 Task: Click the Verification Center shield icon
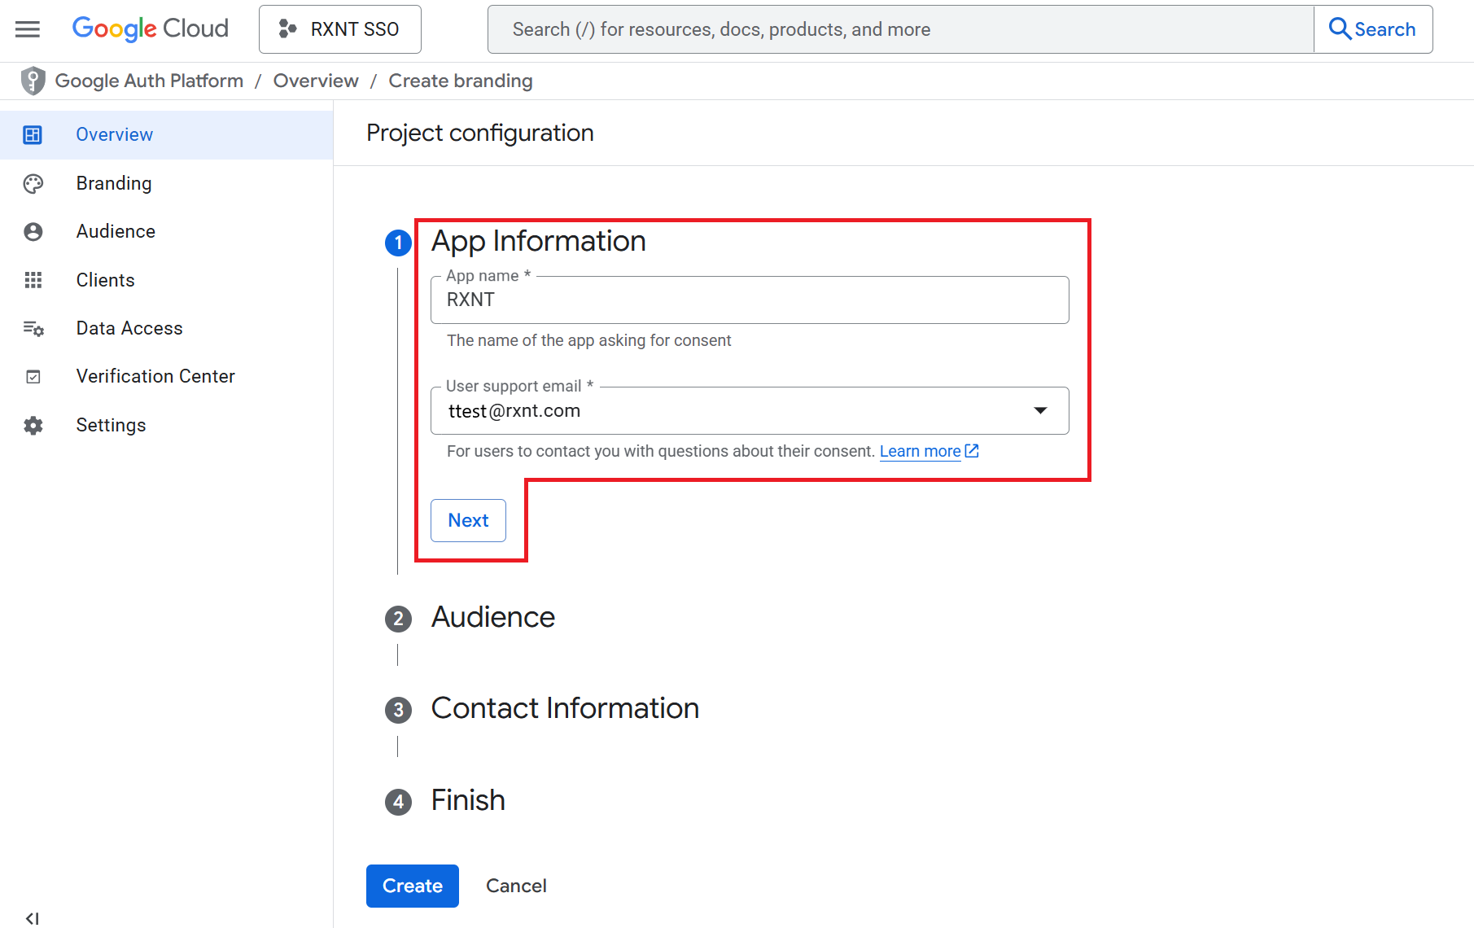[x=33, y=376]
